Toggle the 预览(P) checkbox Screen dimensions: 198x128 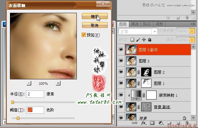click(x=84, y=35)
